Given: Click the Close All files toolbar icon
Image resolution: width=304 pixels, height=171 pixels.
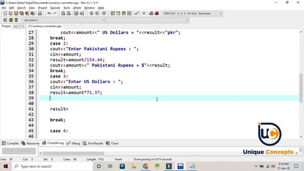Looking at the screenshot, I should 33,13.
